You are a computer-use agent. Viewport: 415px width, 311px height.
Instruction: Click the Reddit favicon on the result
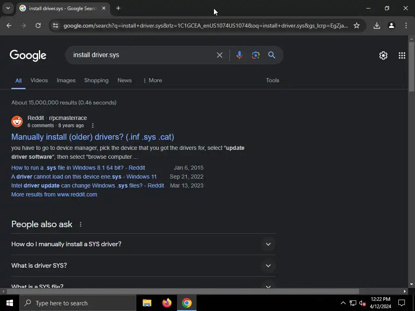pos(17,121)
